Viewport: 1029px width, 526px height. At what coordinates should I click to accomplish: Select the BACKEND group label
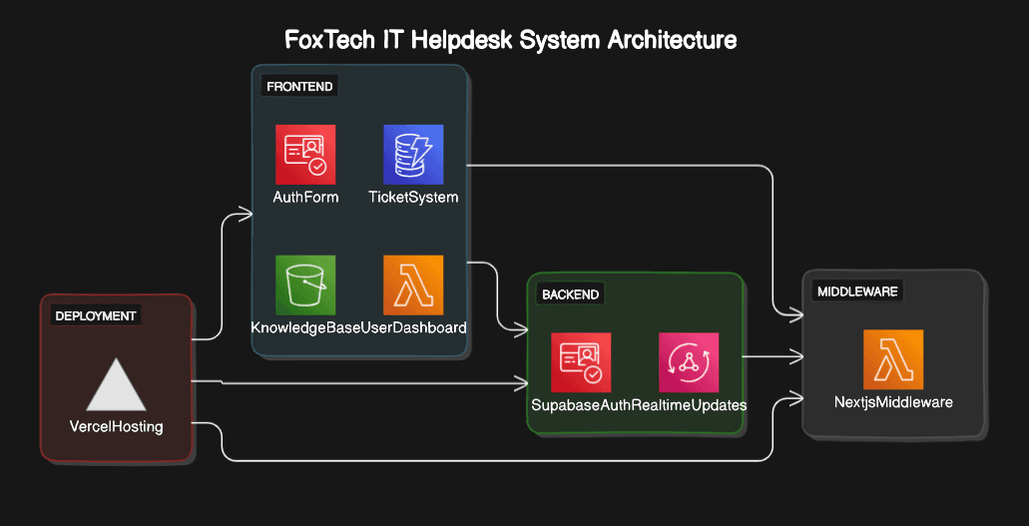coord(570,294)
